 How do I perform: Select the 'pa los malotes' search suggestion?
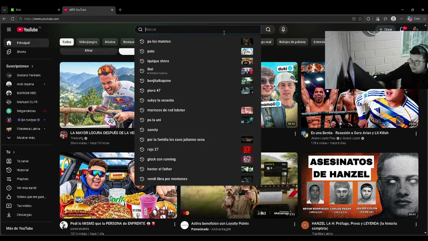coord(198,42)
